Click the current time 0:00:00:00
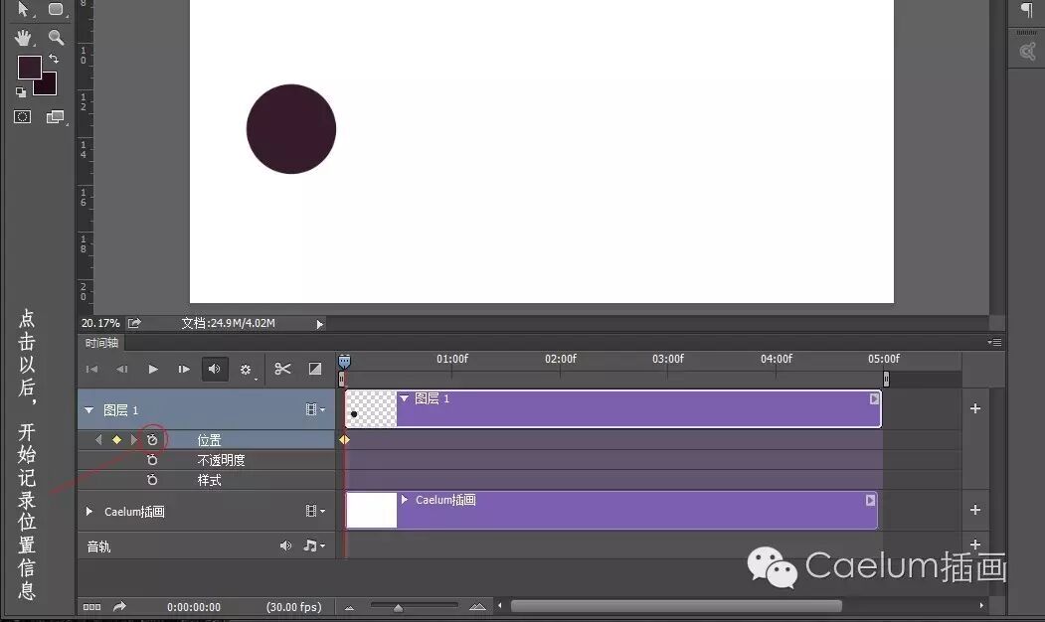1045x622 pixels. coord(193,607)
